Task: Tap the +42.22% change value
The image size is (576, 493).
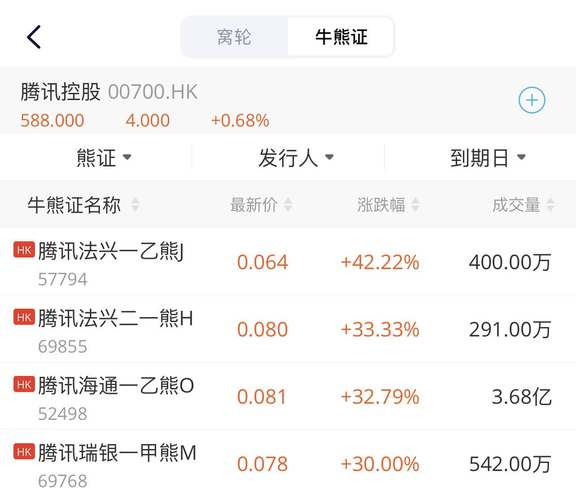Action: tap(380, 262)
